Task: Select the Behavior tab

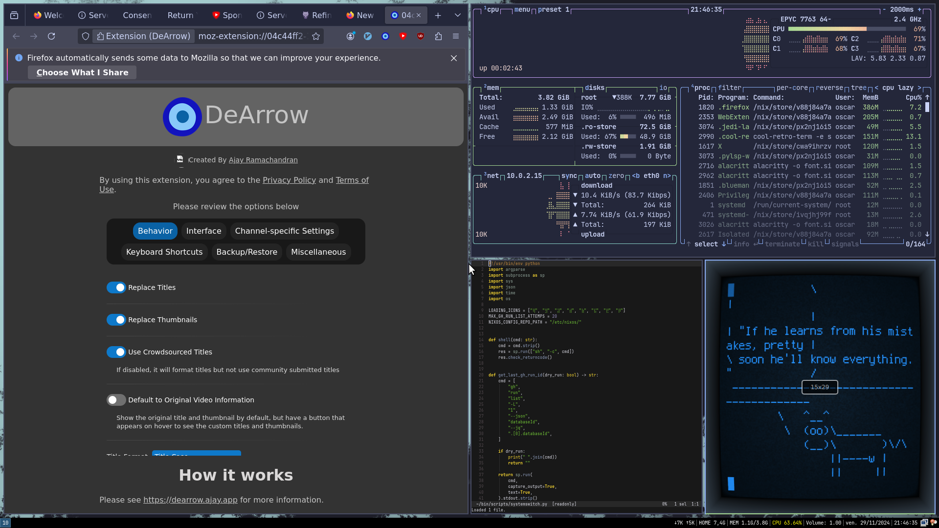Action: (x=155, y=231)
